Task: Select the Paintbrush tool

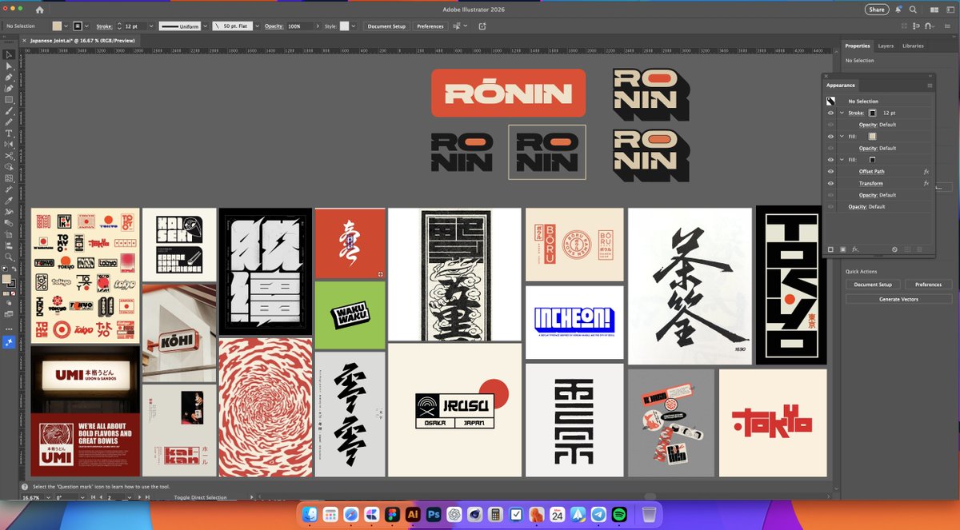Action: click(9, 110)
